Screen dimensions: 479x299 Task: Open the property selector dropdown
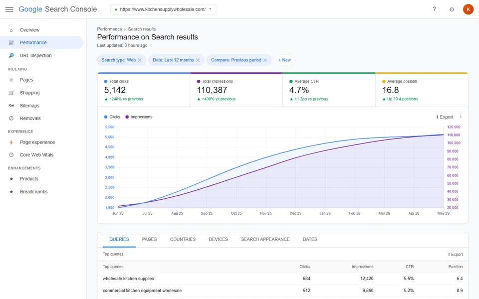(163, 9)
